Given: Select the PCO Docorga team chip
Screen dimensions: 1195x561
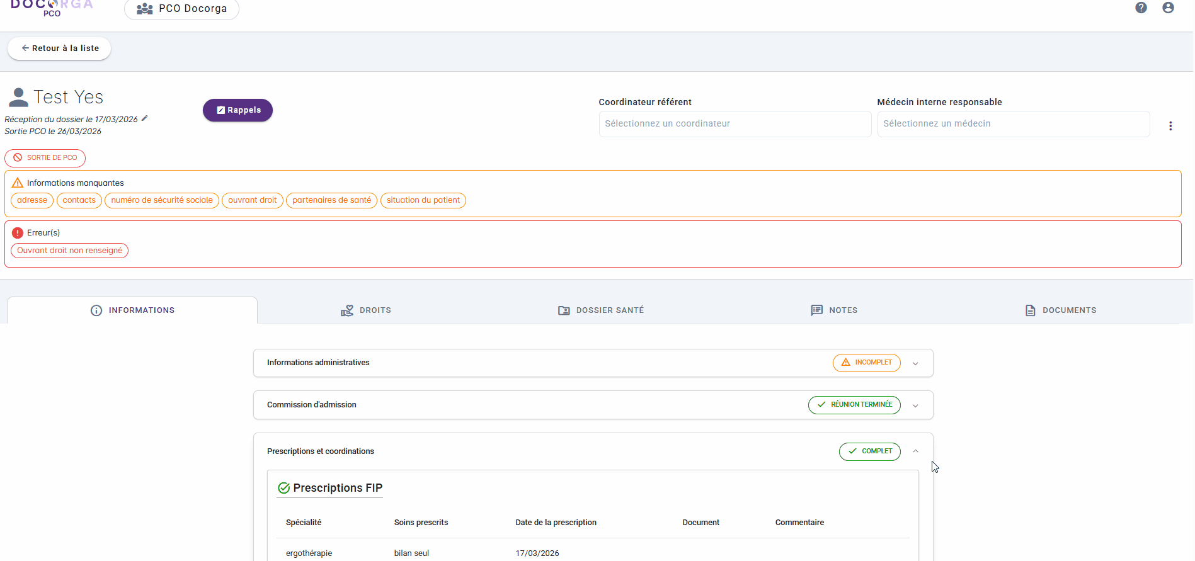Looking at the screenshot, I should click(181, 9).
